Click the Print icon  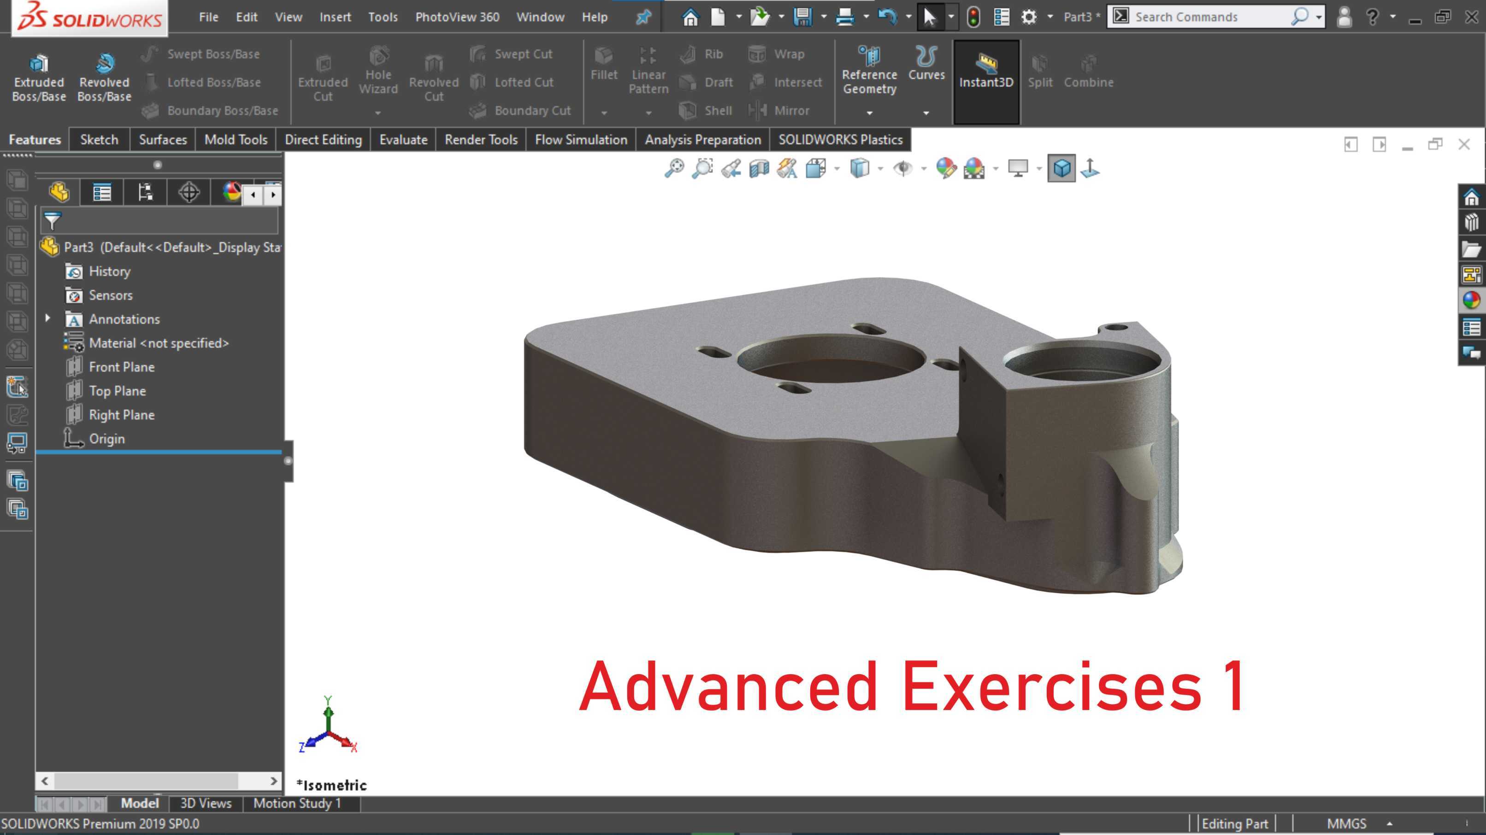[x=845, y=17]
